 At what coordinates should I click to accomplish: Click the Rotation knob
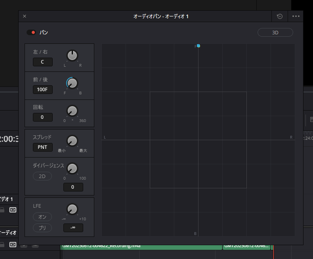(72, 111)
